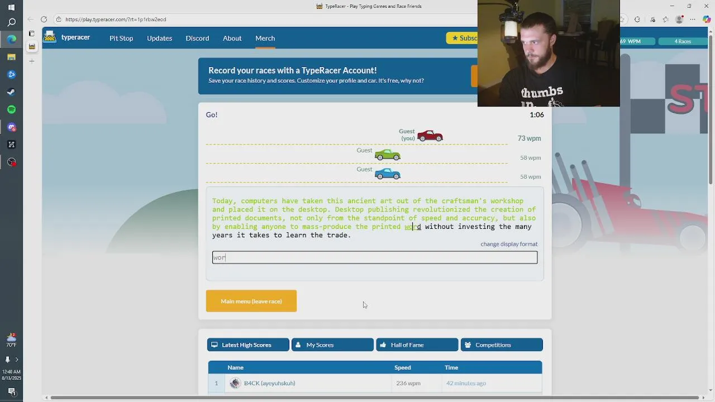Go back in browser history
This screenshot has height=402, width=715.
point(30,20)
